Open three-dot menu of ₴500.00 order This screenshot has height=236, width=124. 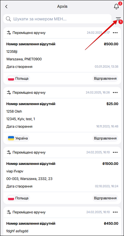click(115, 33)
